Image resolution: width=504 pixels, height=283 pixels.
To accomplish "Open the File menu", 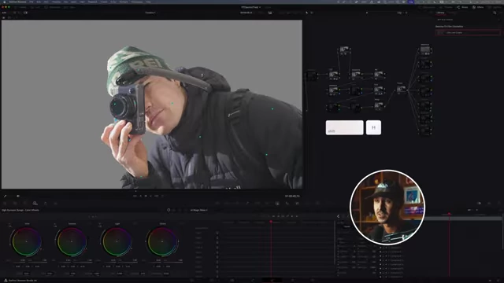I will pos(31,2).
